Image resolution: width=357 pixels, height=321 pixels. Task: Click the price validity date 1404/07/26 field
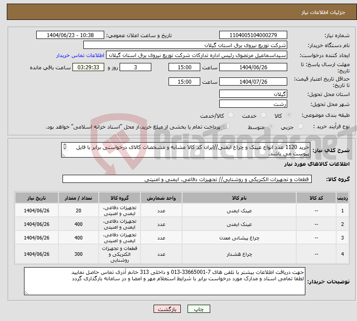click(x=253, y=81)
